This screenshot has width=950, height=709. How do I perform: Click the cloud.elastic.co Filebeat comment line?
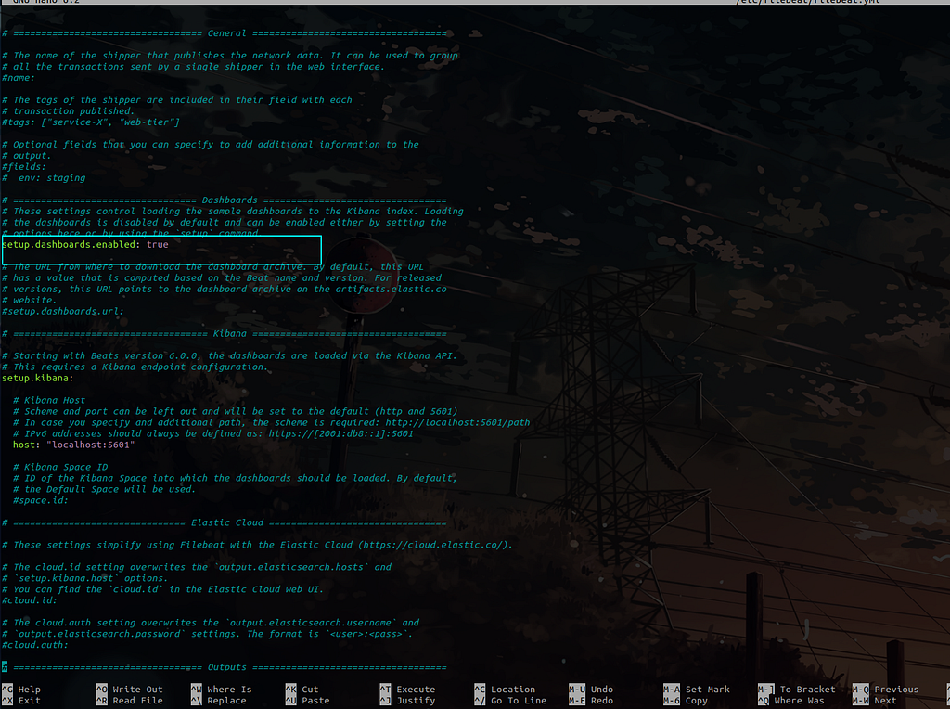coord(258,546)
